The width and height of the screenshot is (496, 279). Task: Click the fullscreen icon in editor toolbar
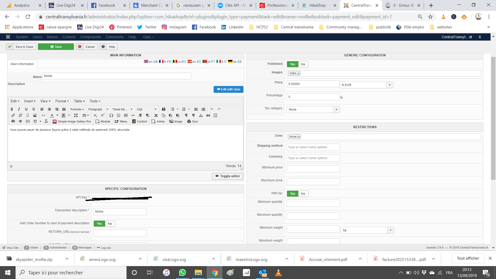(76, 115)
